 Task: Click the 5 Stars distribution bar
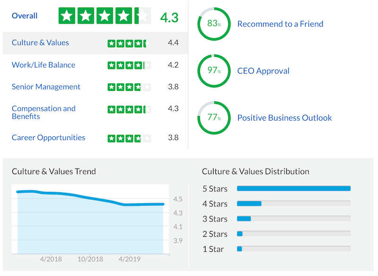(293, 188)
